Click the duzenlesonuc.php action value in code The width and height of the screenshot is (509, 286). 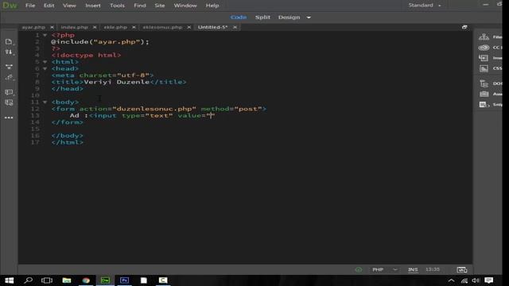pos(154,109)
